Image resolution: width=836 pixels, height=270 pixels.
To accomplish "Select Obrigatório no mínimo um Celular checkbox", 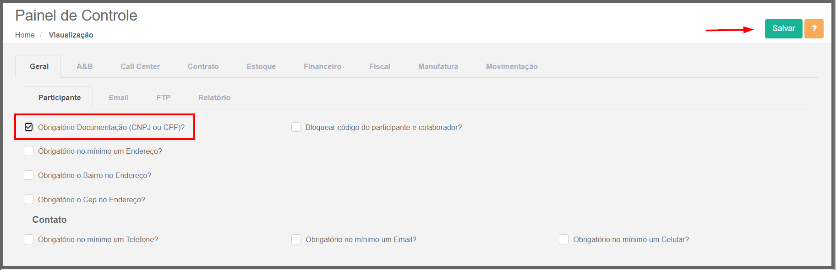I will pos(564,239).
